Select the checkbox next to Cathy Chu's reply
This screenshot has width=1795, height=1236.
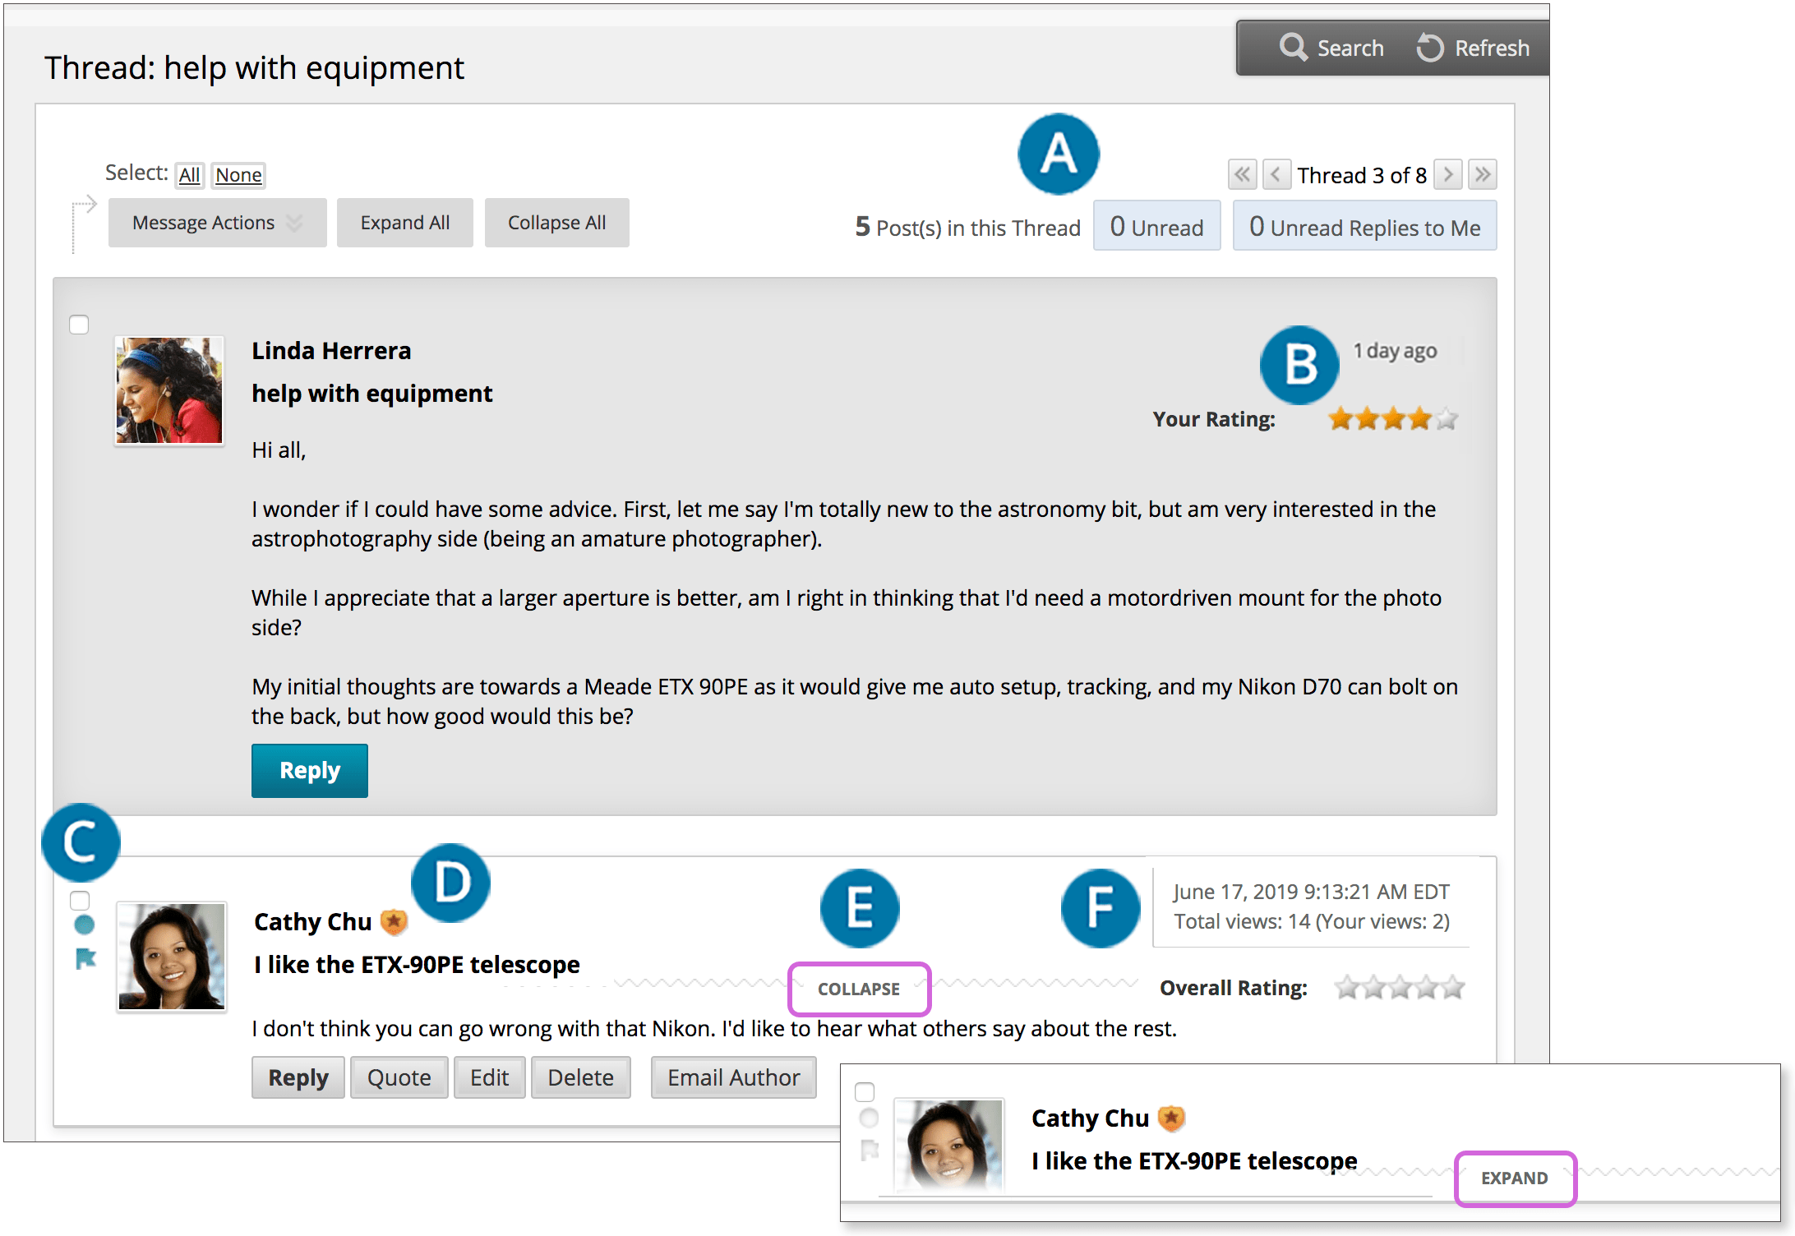(x=81, y=900)
